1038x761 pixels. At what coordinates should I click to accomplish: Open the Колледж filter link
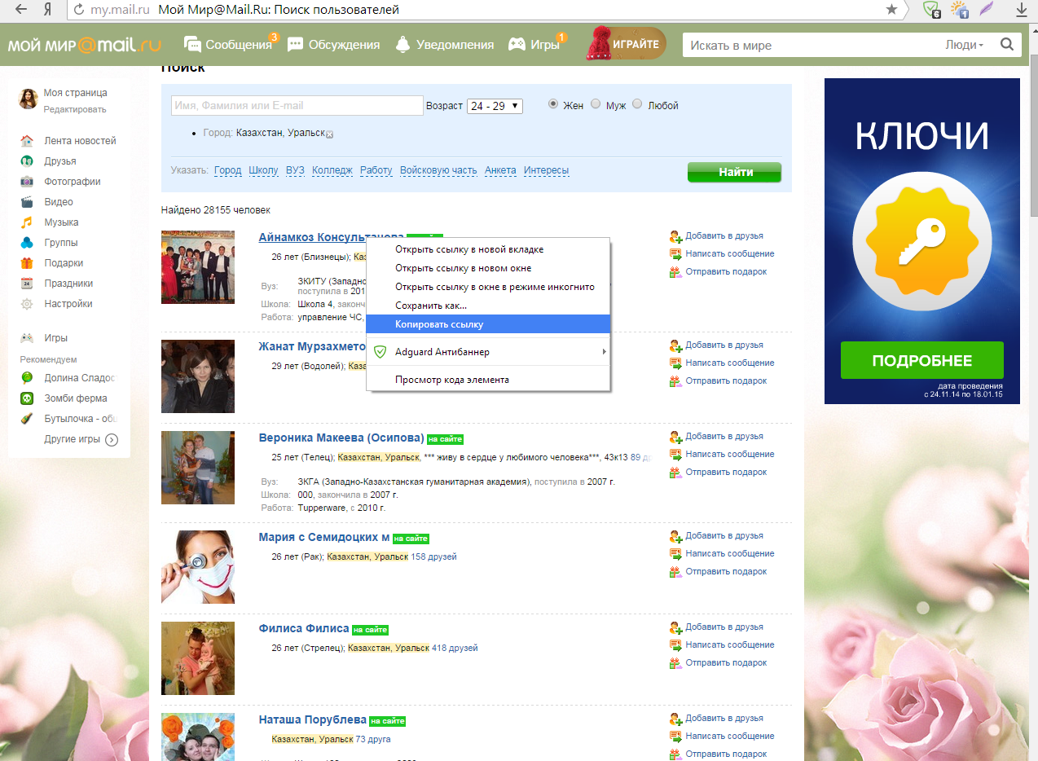pos(332,170)
